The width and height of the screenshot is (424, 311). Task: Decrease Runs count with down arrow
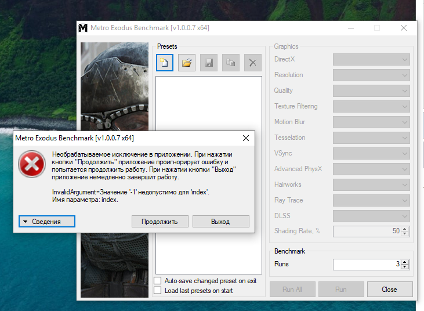point(404,267)
